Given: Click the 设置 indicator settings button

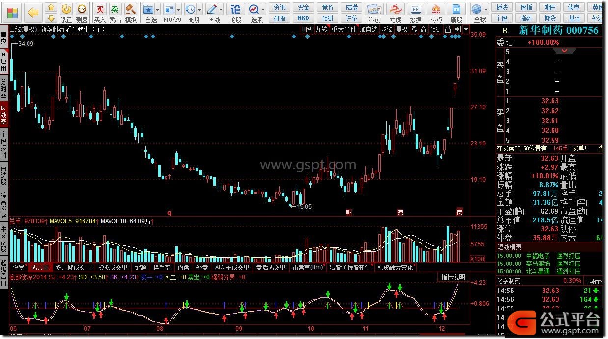Looking at the screenshot, I should tap(19, 267).
